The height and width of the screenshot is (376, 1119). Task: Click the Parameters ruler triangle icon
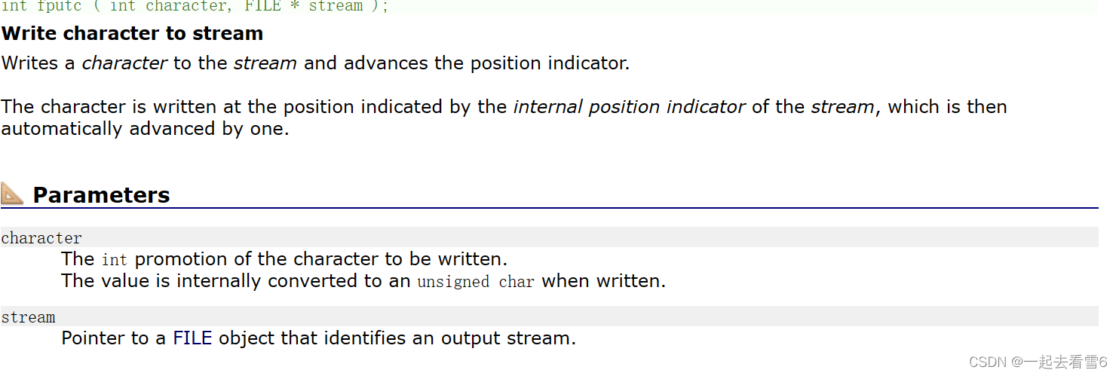[x=12, y=194]
